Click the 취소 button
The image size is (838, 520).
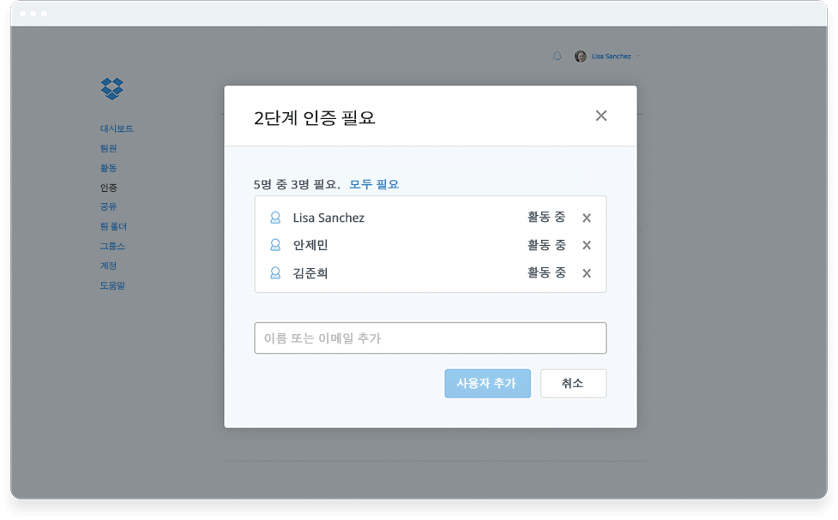pyautogui.click(x=572, y=383)
